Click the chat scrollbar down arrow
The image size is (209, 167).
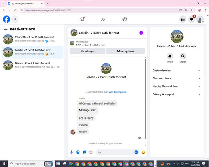[145, 145]
